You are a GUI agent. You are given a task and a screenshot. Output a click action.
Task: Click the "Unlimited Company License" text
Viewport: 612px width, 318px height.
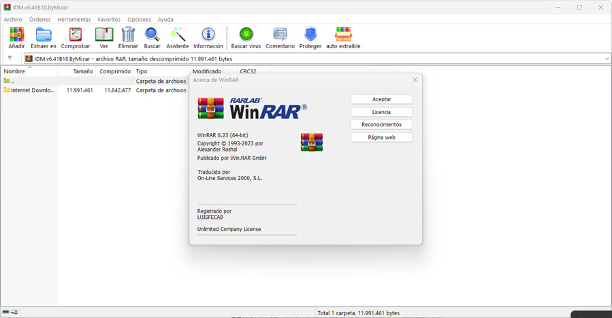(x=229, y=229)
